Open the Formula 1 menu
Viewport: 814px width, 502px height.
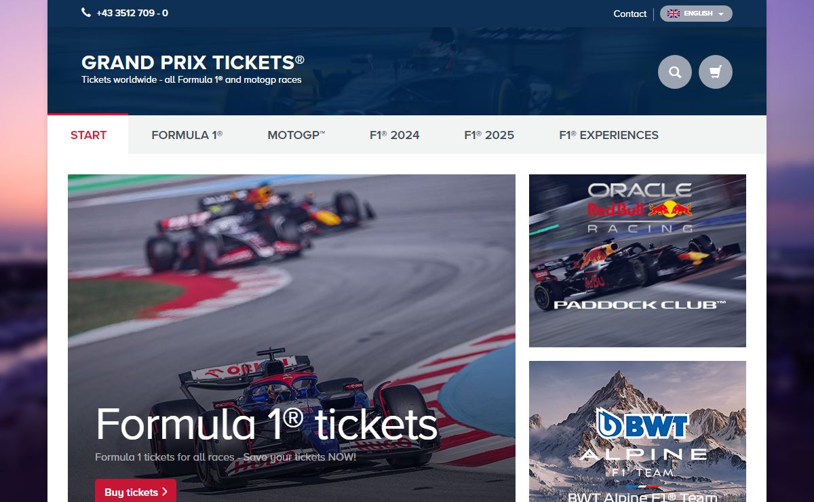187,135
